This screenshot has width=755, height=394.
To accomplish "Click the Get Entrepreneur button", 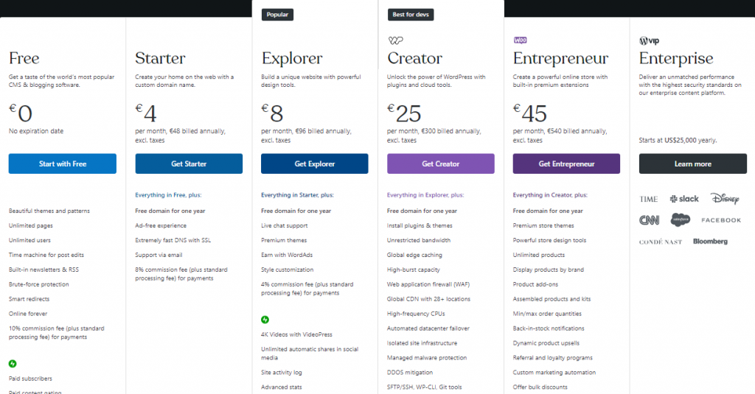I will tap(566, 163).
